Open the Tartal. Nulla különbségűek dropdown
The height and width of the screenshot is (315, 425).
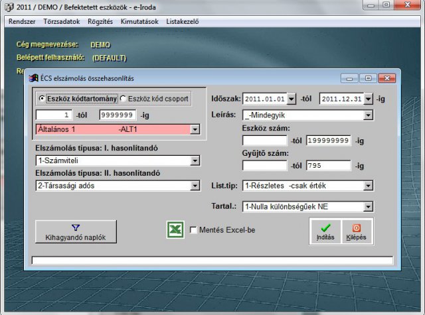click(x=367, y=206)
